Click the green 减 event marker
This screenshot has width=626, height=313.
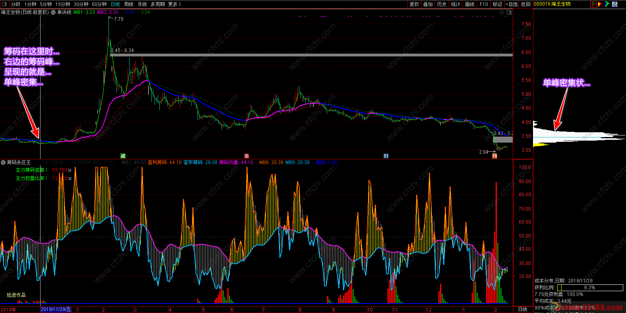(x=123, y=156)
